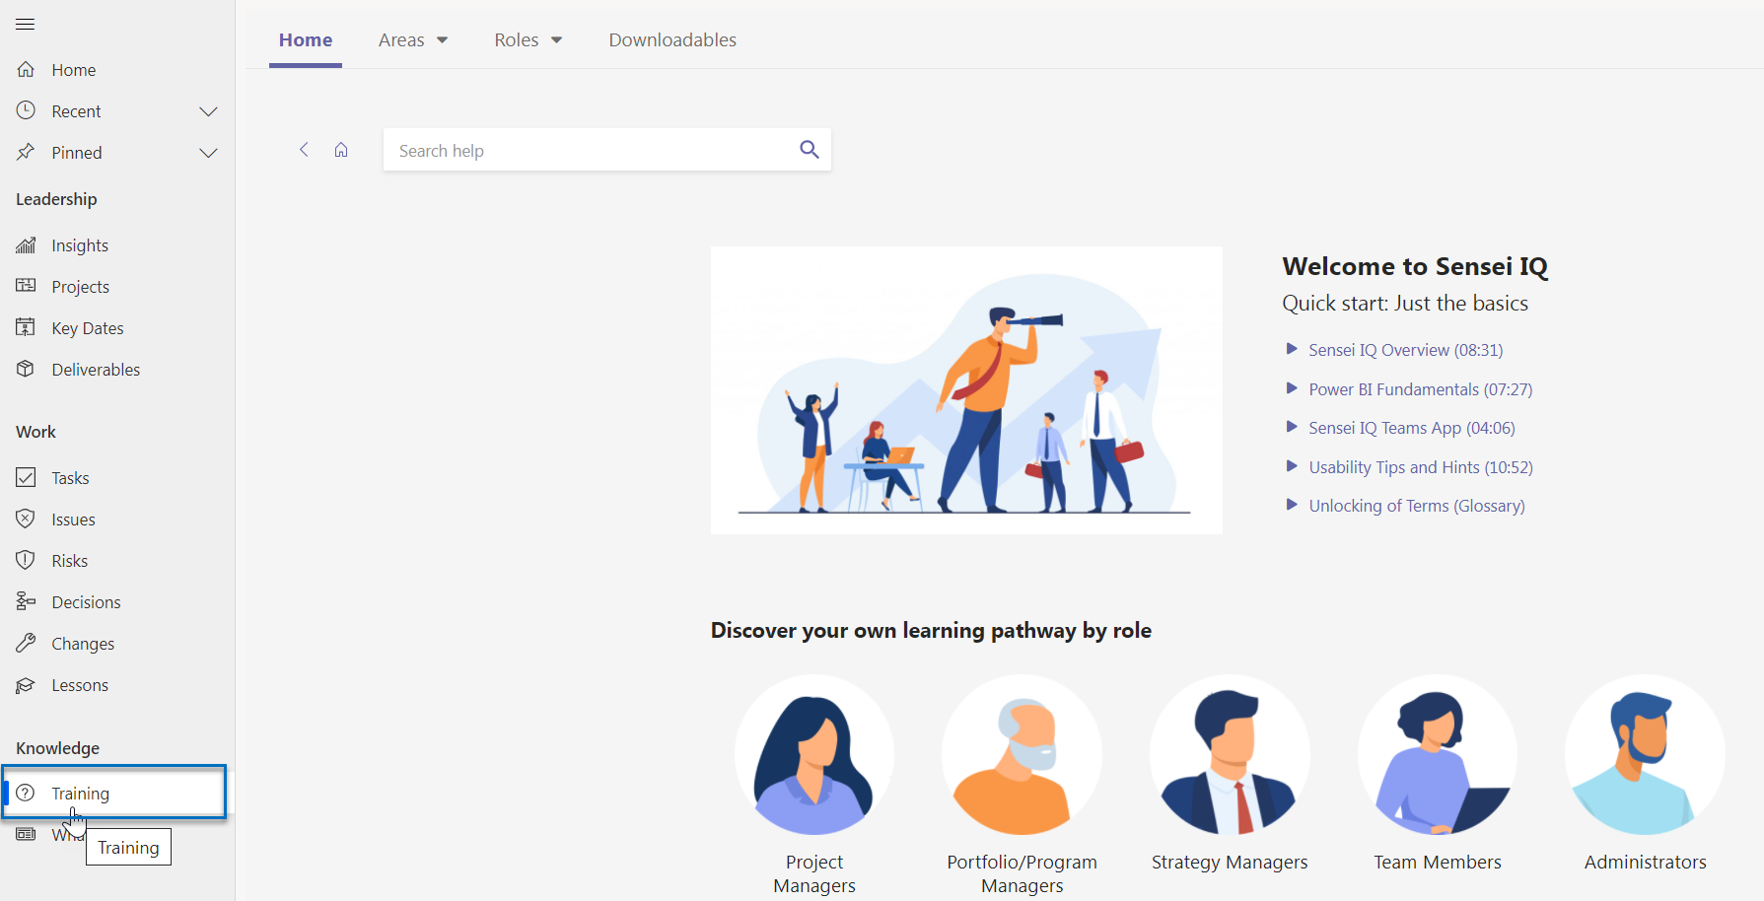Select the Portfolio/Program Managers avatar
Image resolution: width=1764 pixels, height=901 pixels.
click(1022, 754)
